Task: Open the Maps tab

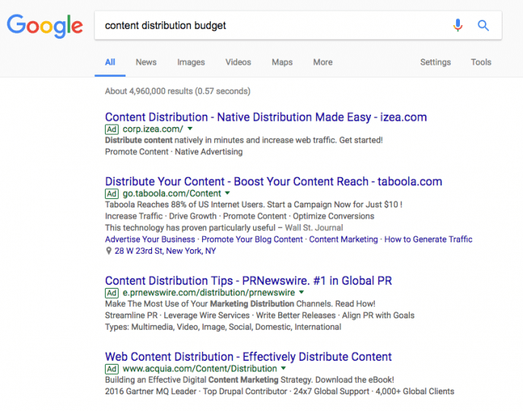Action: point(282,62)
